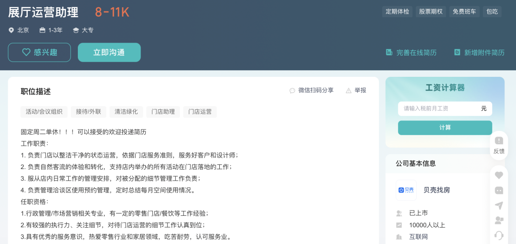This screenshot has width=516, height=244.
Task: Click the heart icon in floating sidebar
Action: [499, 175]
